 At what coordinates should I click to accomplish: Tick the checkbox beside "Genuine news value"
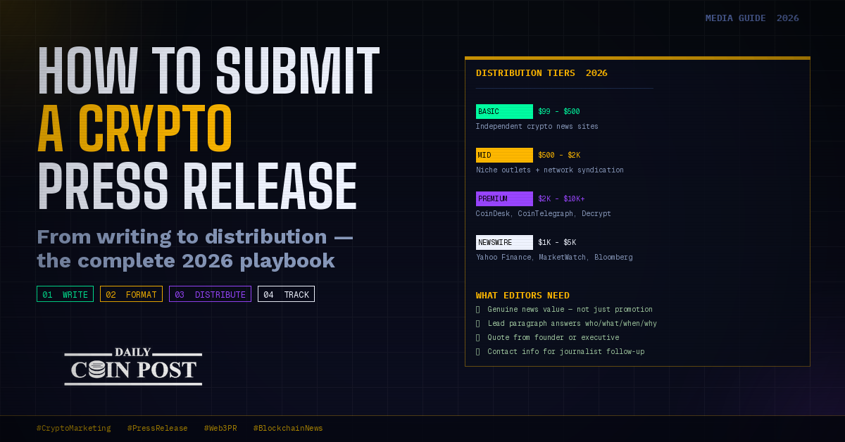coord(478,310)
